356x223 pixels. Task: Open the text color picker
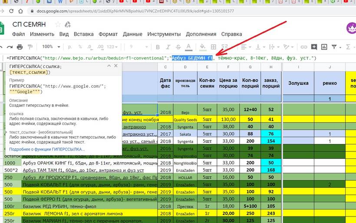pos(189,47)
